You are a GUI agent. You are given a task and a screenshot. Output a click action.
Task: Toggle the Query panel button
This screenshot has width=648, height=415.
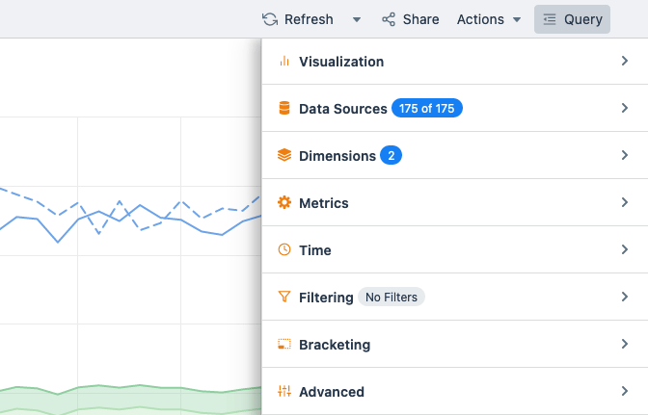(x=572, y=19)
